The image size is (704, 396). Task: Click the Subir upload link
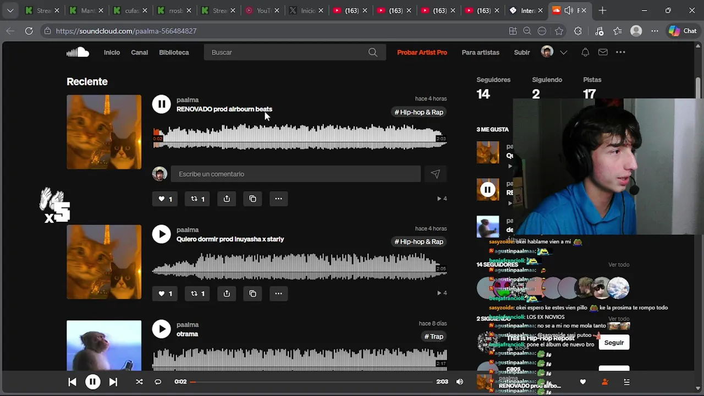pos(522,52)
